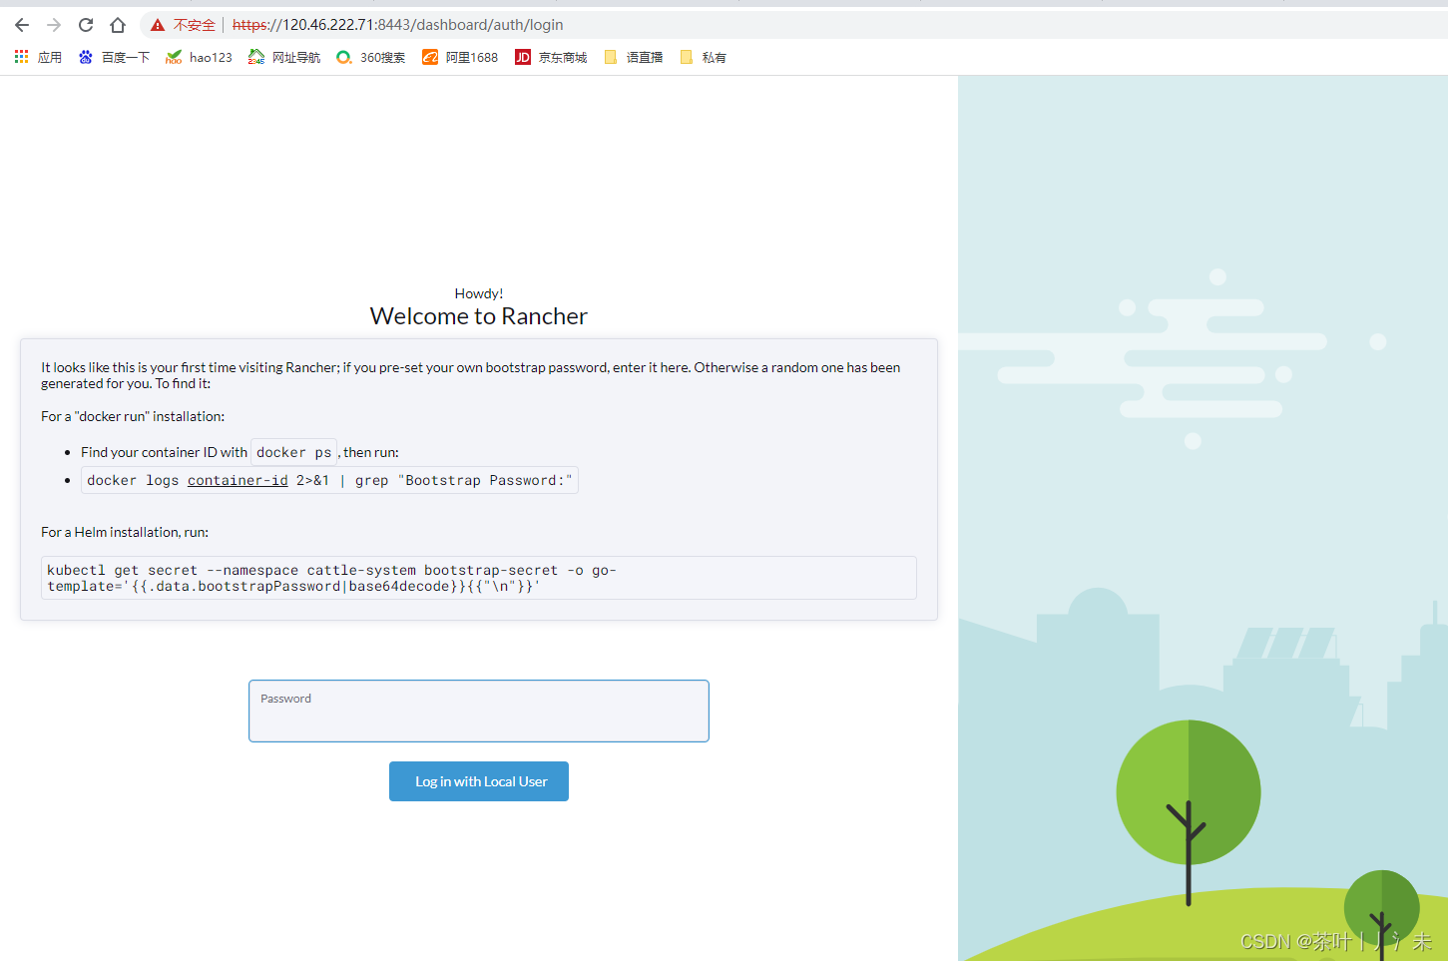This screenshot has width=1448, height=961.
Task: Open the 语直播 bookmark folder
Action: [634, 57]
